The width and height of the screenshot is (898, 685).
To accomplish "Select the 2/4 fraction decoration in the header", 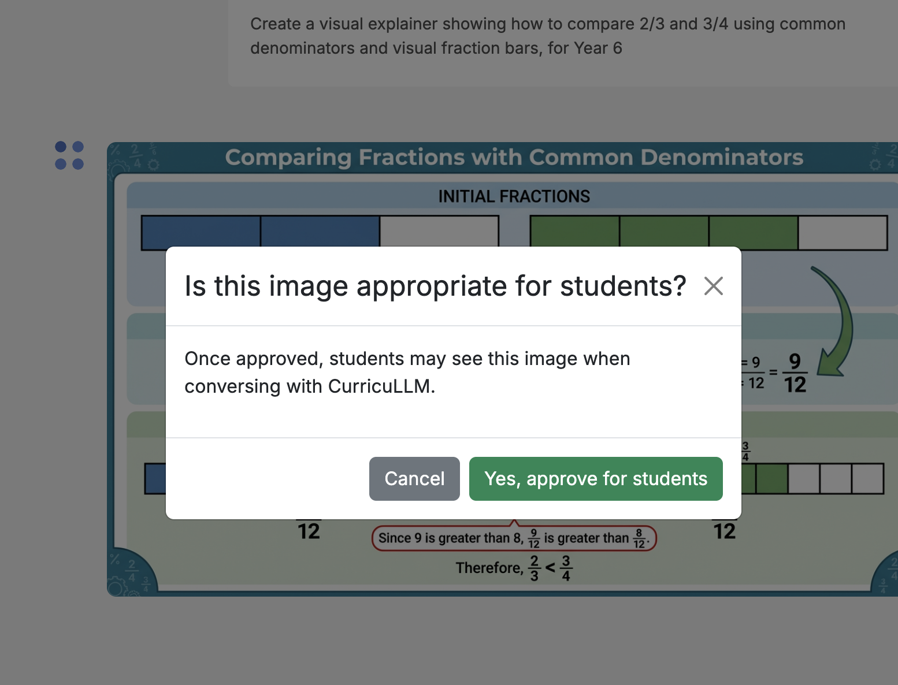I will pyautogui.click(x=136, y=156).
